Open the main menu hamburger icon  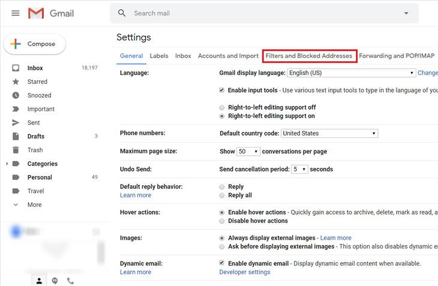16,13
